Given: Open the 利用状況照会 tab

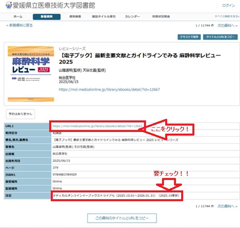Looking at the screenshot, I should [x=161, y=17].
